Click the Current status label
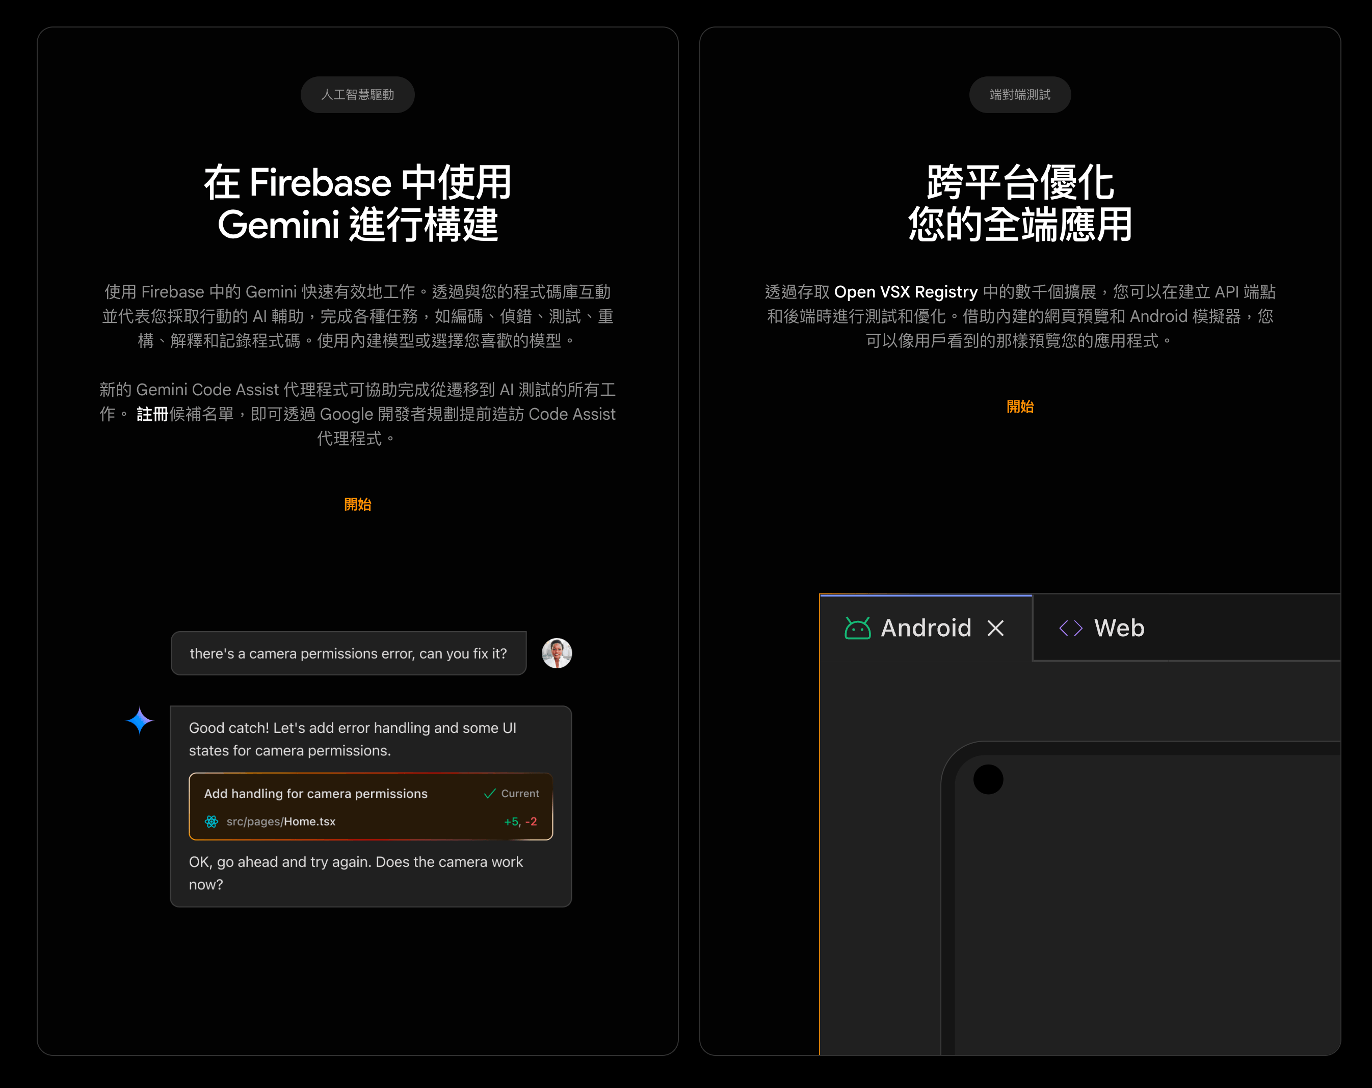The height and width of the screenshot is (1088, 1372). [520, 794]
